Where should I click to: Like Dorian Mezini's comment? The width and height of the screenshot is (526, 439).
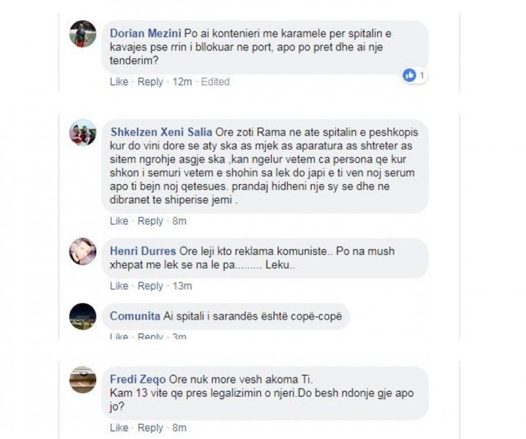point(119,81)
